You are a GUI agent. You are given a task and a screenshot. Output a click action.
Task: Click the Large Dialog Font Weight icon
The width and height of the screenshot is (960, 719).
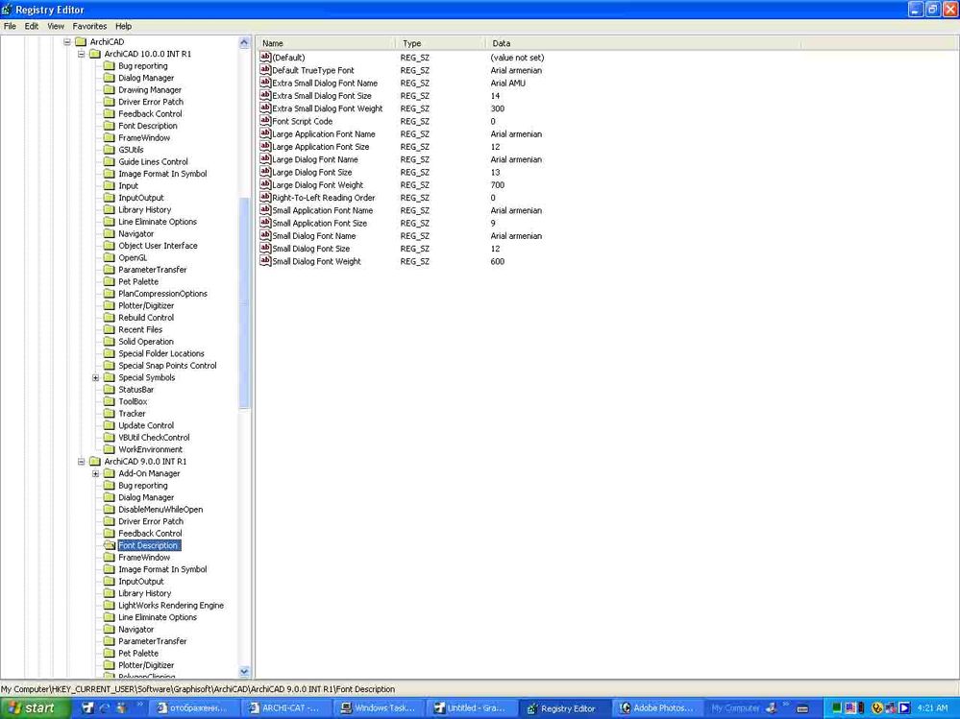[265, 184]
